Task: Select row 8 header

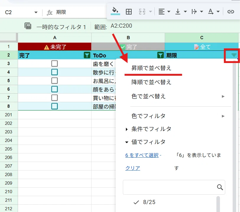Action: (x=9, y=106)
